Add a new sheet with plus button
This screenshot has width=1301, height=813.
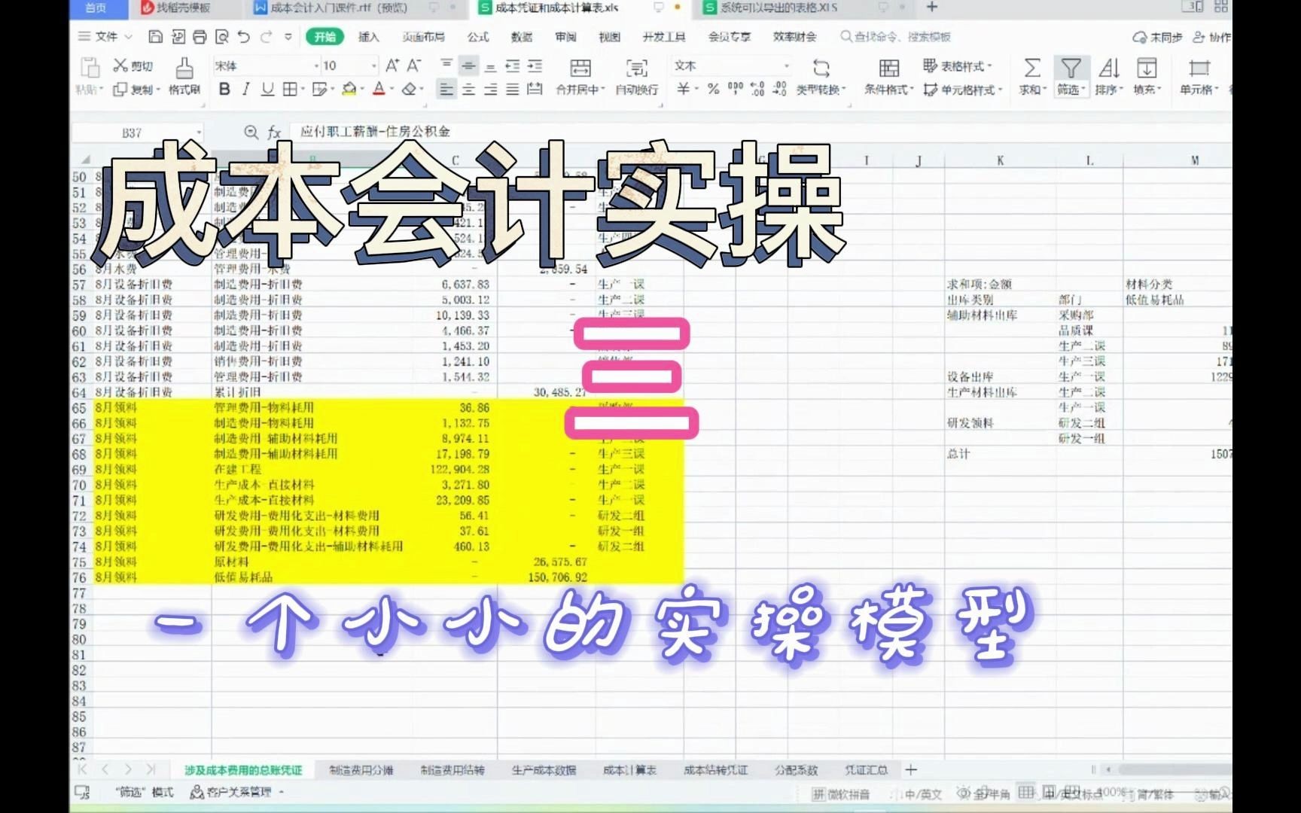click(911, 770)
